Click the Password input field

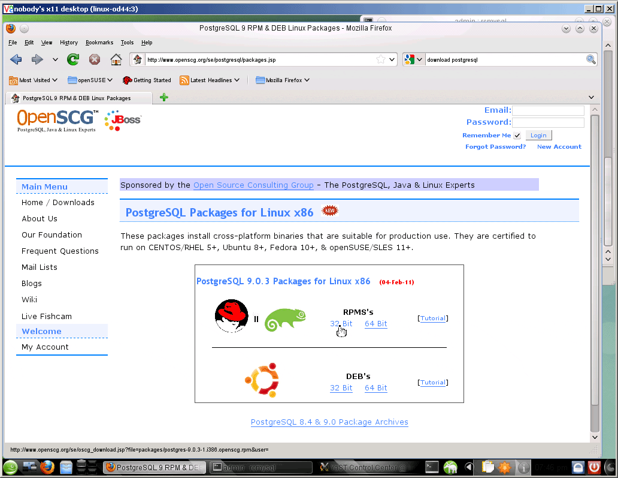click(549, 122)
